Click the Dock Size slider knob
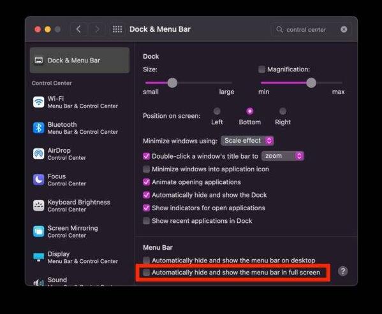Image resolution: width=382 pixels, height=314 pixels. pyautogui.click(x=172, y=83)
